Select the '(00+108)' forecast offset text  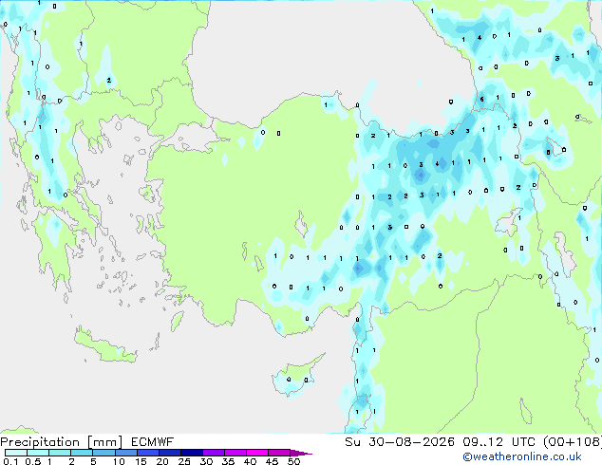(573, 442)
